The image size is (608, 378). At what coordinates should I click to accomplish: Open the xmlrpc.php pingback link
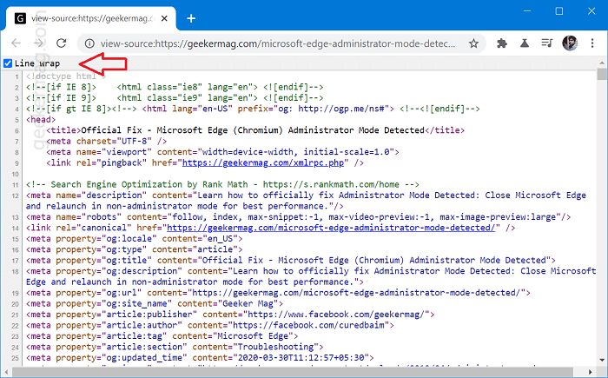(263, 163)
